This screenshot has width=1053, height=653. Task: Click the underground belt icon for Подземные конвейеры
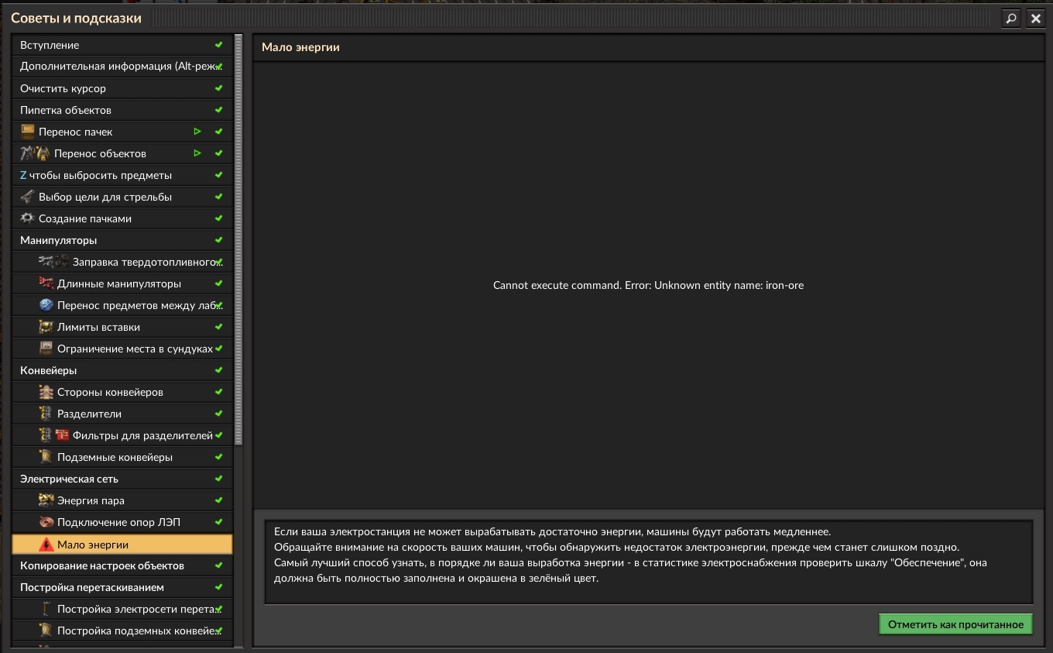point(46,457)
